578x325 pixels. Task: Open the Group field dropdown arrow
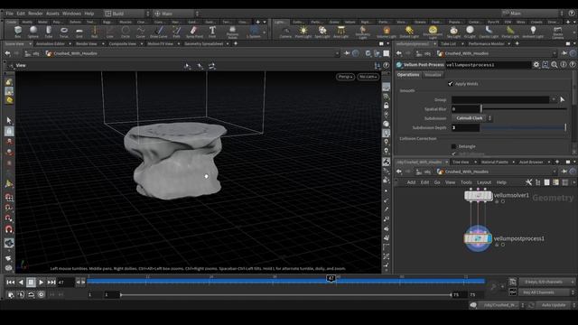pyautogui.click(x=554, y=99)
